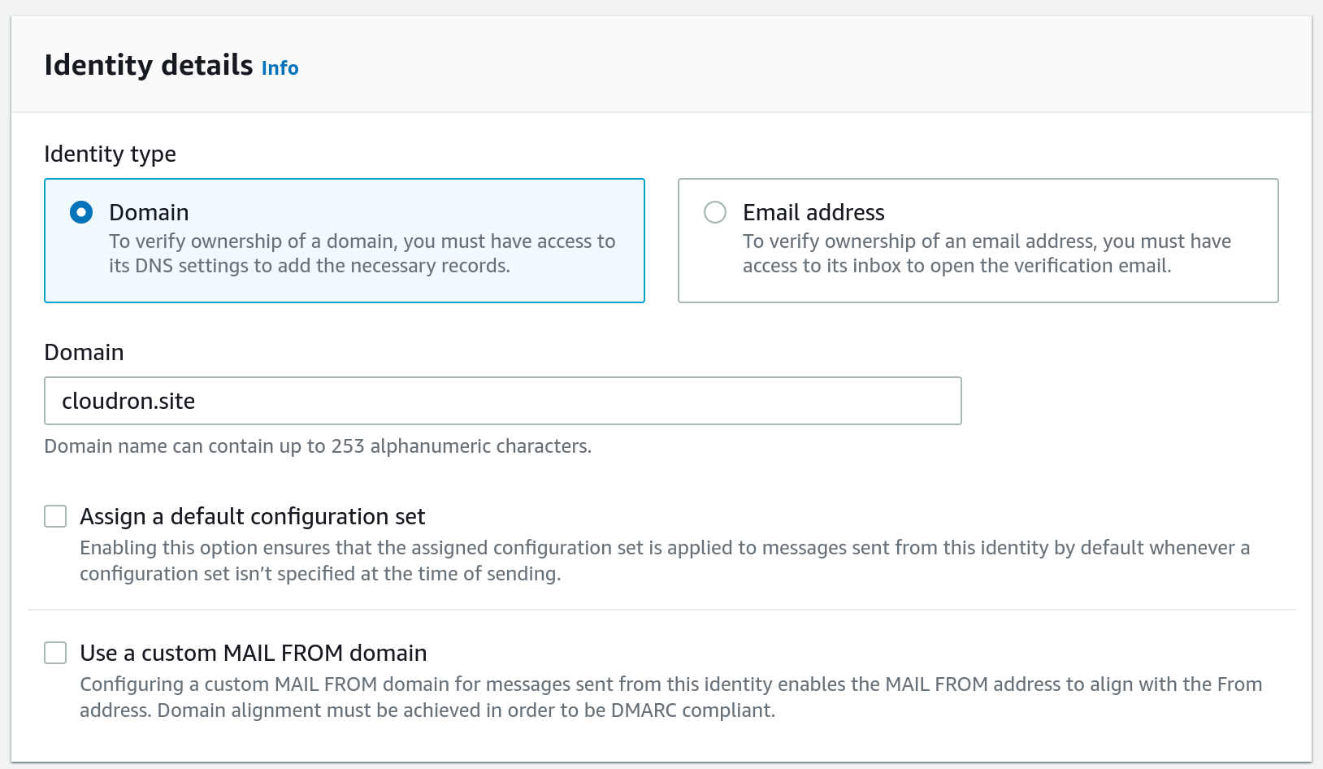The image size is (1323, 769).
Task: Select the Email address radio button
Action: pos(715,212)
